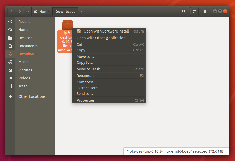The image size is (235, 161).
Task: Choose Open With Software Install from the menu
Action: tap(106, 31)
